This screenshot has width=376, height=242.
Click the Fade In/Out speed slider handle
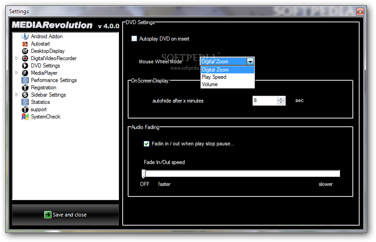[x=144, y=174]
